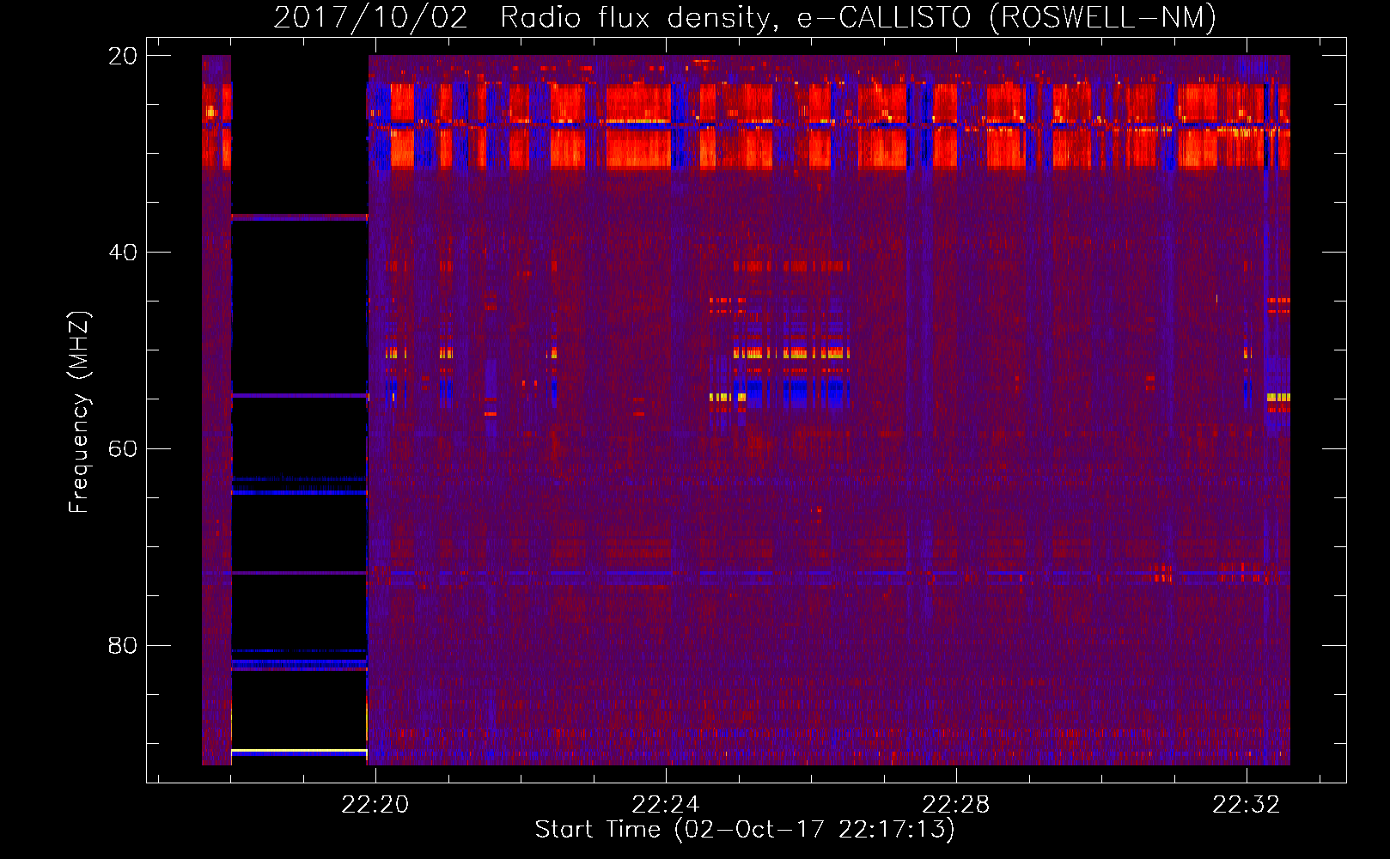Click the 22:24 time tick label
1390x859 pixels.
coord(665,805)
